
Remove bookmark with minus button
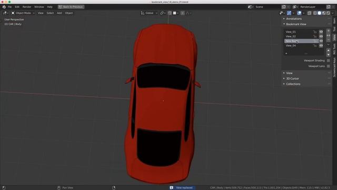click(329, 40)
